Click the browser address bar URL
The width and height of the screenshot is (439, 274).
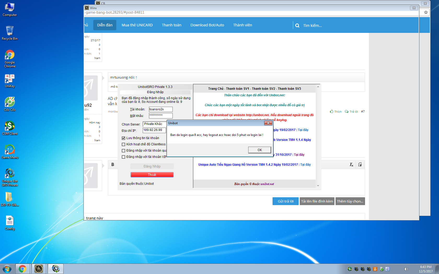114,12
